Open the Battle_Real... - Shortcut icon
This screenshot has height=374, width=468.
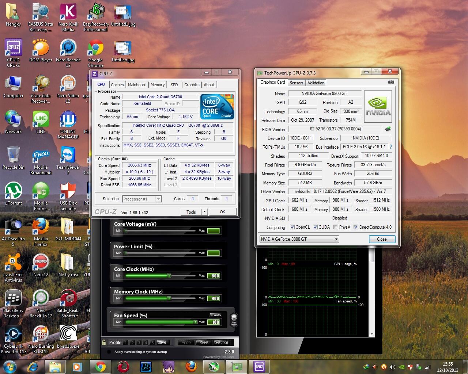tap(69, 304)
